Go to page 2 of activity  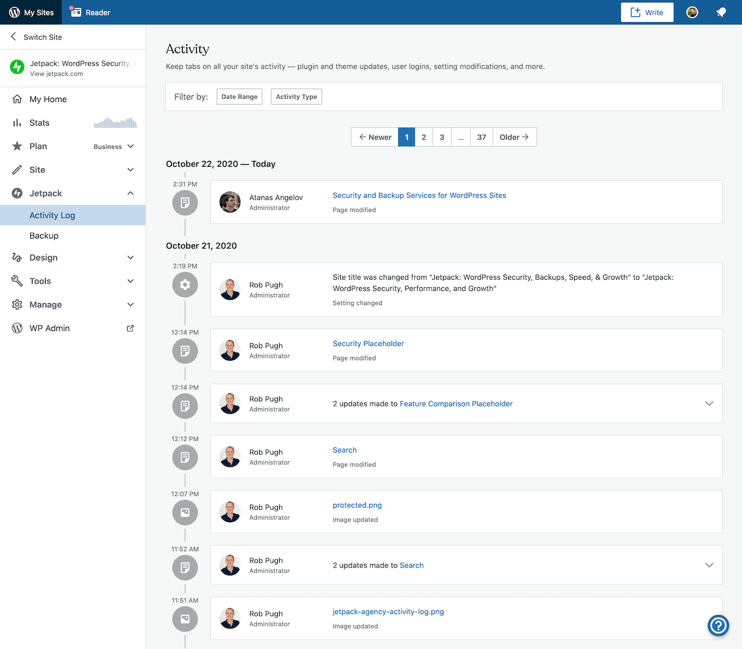[x=424, y=137]
